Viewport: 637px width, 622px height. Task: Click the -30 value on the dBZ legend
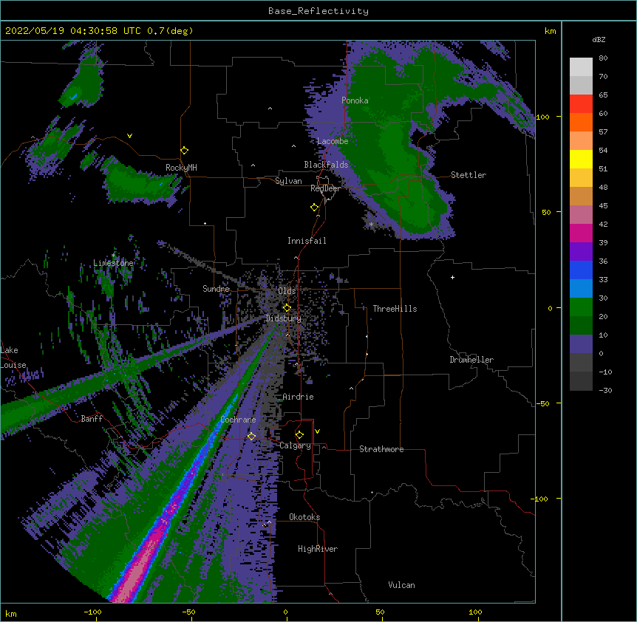(605, 390)
